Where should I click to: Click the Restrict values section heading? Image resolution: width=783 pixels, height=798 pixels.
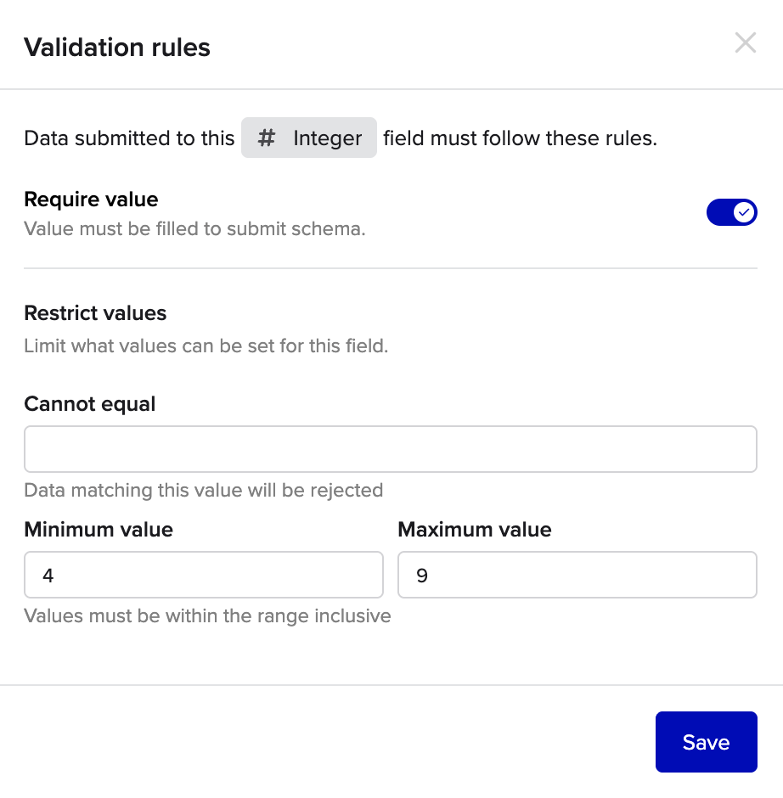pyautogui.click(x=95, y=313)
